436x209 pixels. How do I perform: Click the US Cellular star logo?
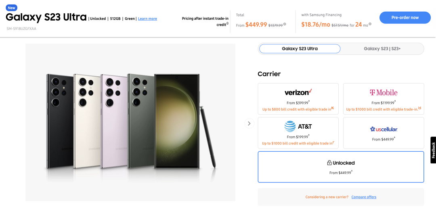pyautogui.click(x=373, y=129)
